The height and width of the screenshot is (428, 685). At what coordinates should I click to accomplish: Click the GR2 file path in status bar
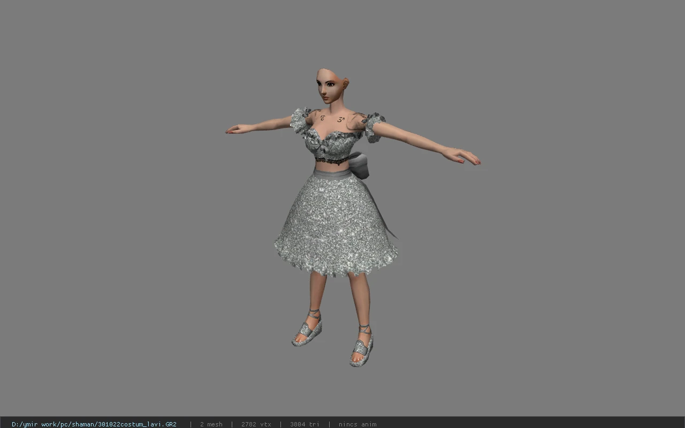click(x=94, y=424)
